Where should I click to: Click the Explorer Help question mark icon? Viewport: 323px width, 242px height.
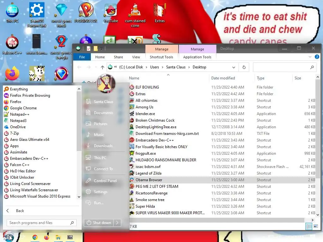317,57
